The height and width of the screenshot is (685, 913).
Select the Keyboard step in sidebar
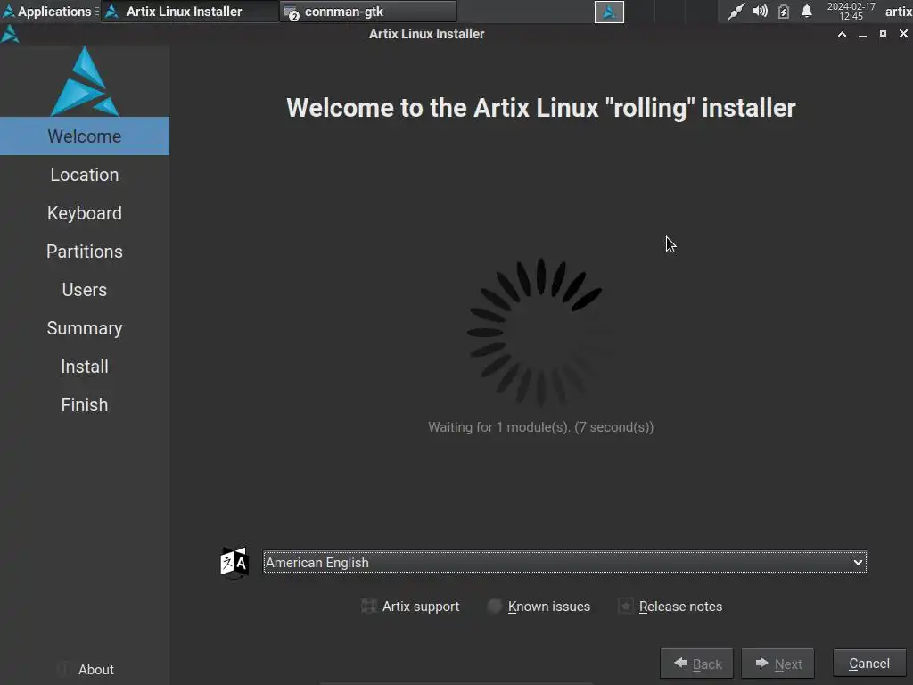85,213
